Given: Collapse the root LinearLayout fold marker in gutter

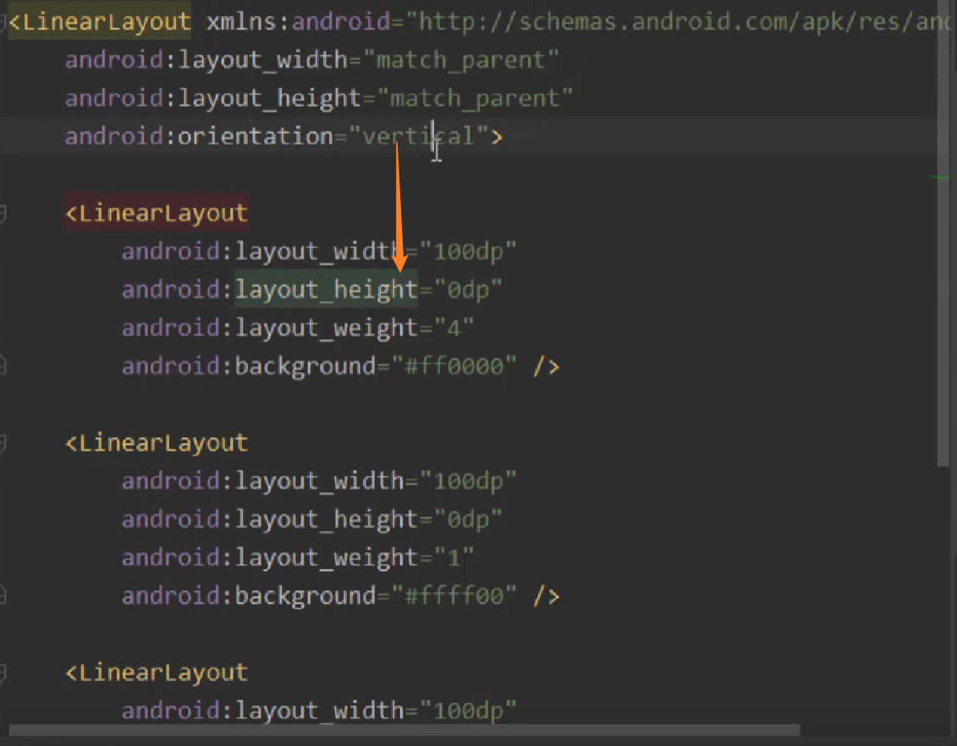Looking at the screenshot, I should (3, 23).
